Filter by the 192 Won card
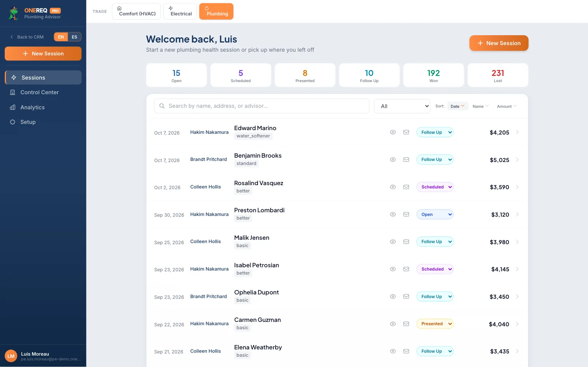The width and height of the screenshot is (588, 367). [434, 75]
